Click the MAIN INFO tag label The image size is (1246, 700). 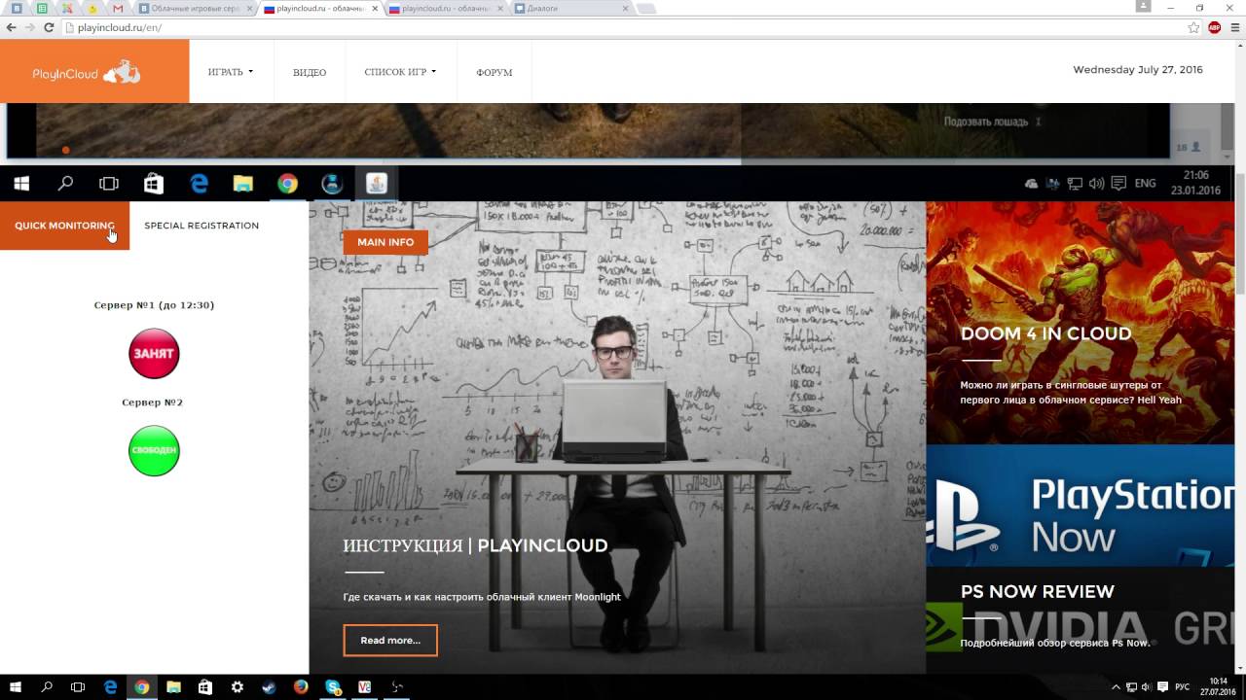(385, 242)
